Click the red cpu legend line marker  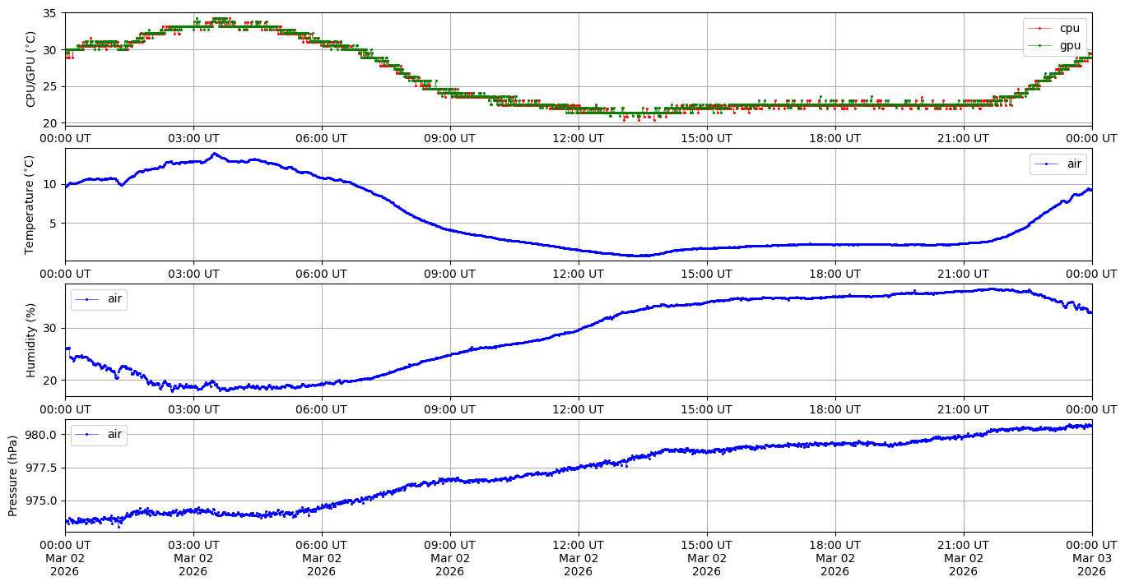pyautogui.click(x=1040, y=29)
